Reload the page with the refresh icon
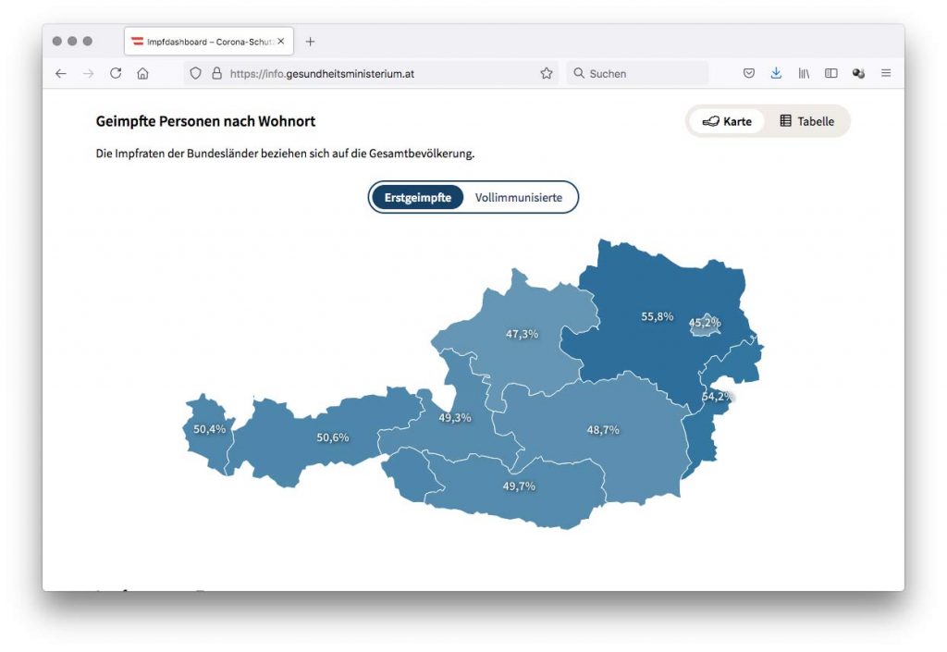 [x=116, y=74]
